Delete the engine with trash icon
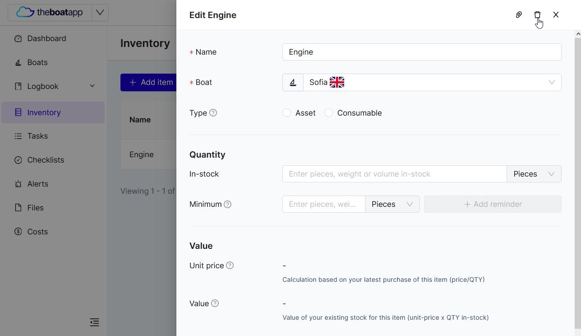 (x=537, y=15)
